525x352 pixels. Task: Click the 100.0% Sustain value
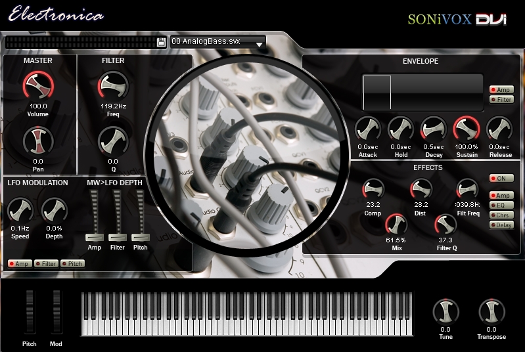click(467, 147)
